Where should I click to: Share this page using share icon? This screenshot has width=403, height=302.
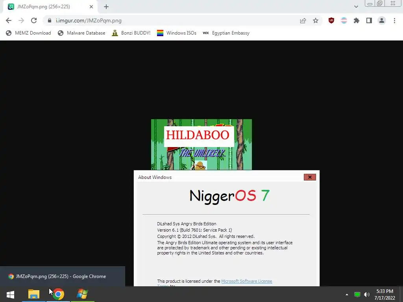[x=303, y=20]
